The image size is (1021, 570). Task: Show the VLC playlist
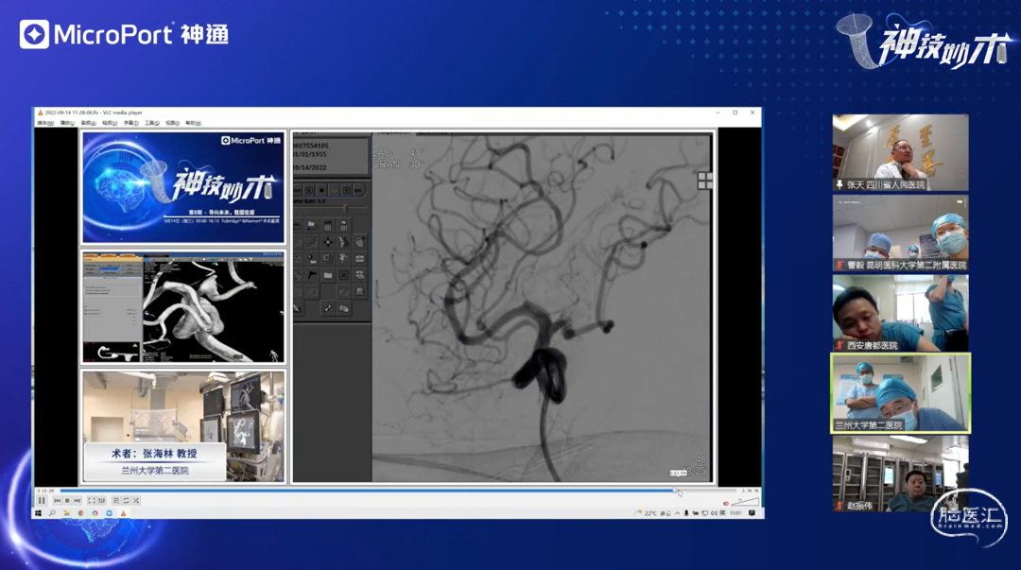tap(116, 500)
